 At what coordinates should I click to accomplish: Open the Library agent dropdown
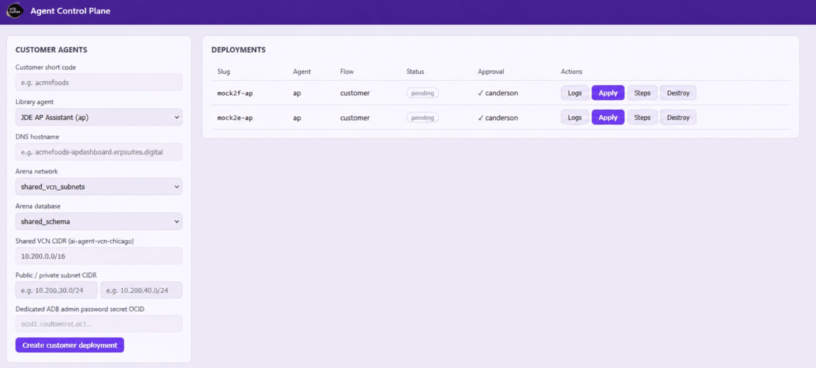pyautogui.click(x=99, y=117)
